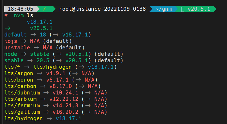The width and height of the screenshot is (227, 124).
Task: Click the v18.17.1 on the last lts/hydrogen line
Action: 68,118
